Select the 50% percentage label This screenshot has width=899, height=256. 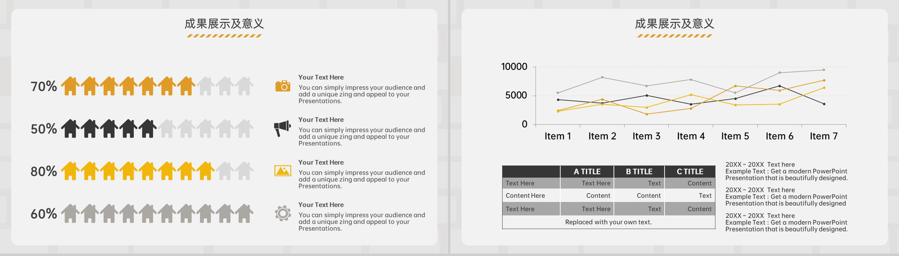[x=44, y=129]
